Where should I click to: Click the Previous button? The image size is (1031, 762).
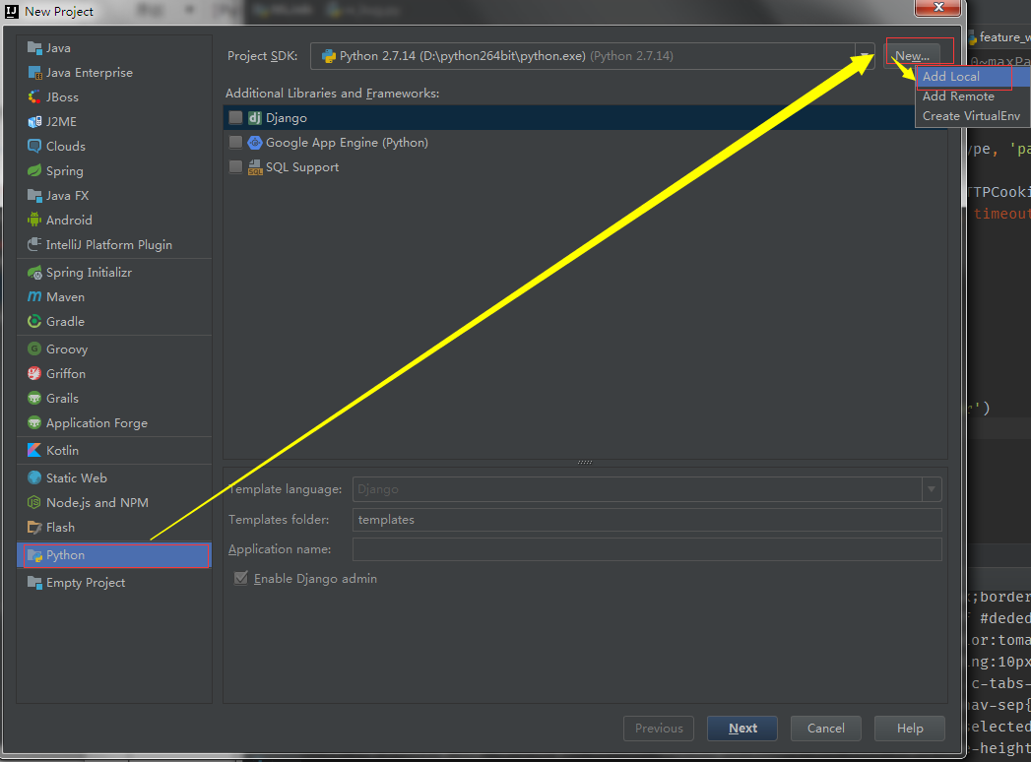659,728
